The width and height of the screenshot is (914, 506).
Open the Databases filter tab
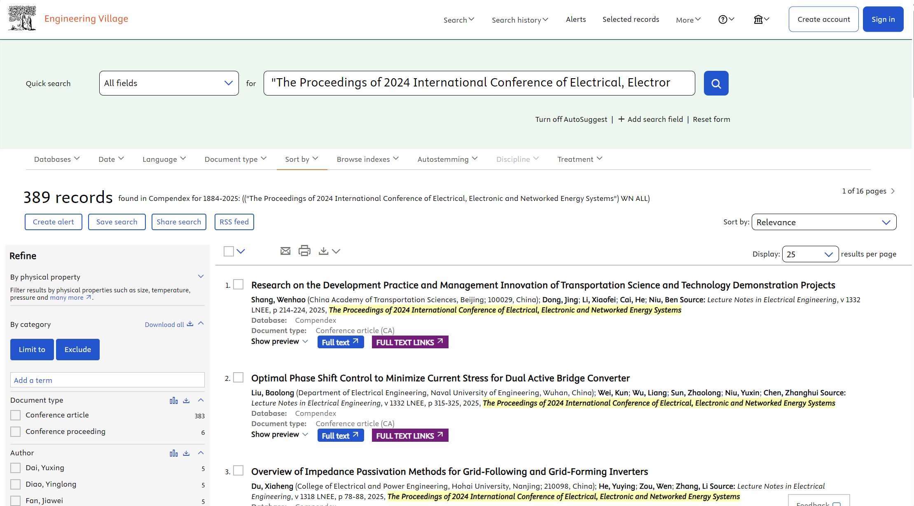pos(57,159)
